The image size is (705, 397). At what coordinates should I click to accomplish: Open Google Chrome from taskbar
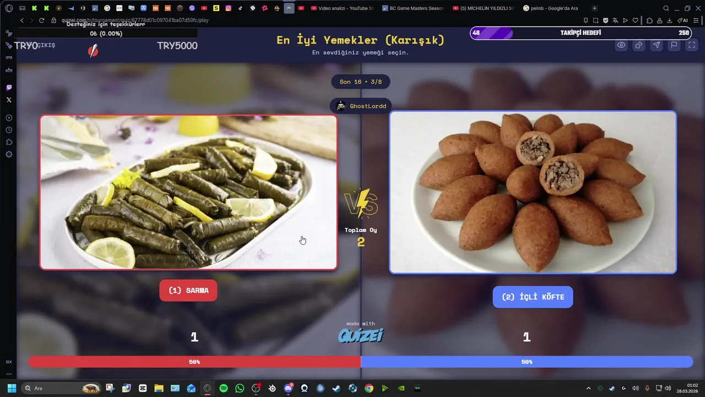[x=369, y=388]
